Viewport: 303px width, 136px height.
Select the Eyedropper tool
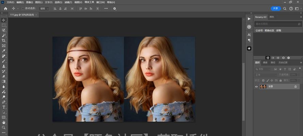(x=3, y=51)
